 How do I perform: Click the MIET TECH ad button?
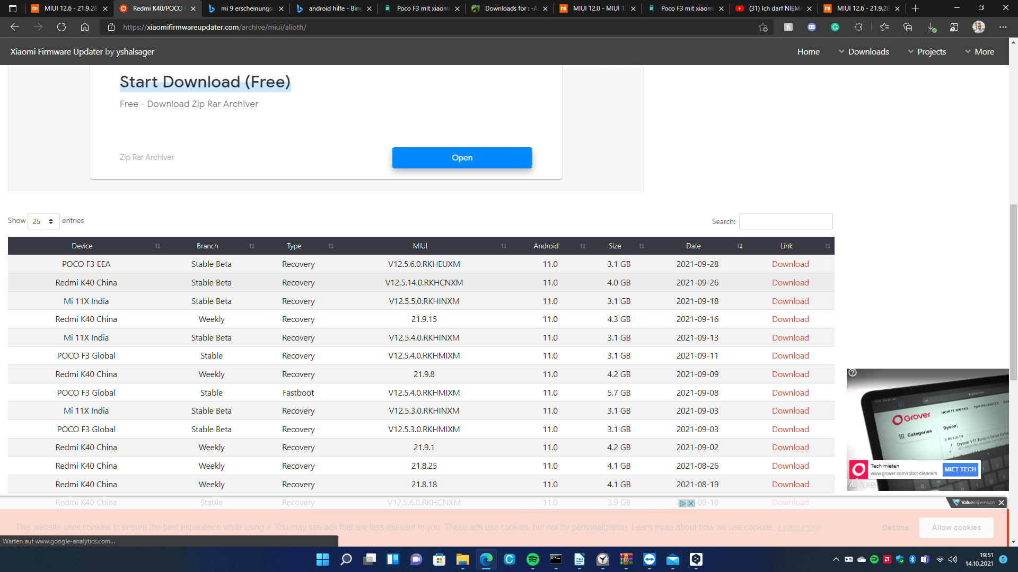[960, 469]
